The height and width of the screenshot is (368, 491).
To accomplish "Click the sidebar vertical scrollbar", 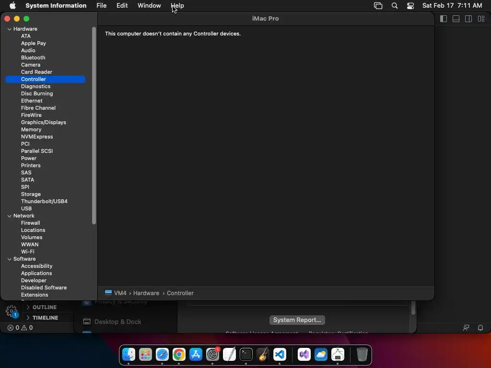I will (x=94, y=126).
